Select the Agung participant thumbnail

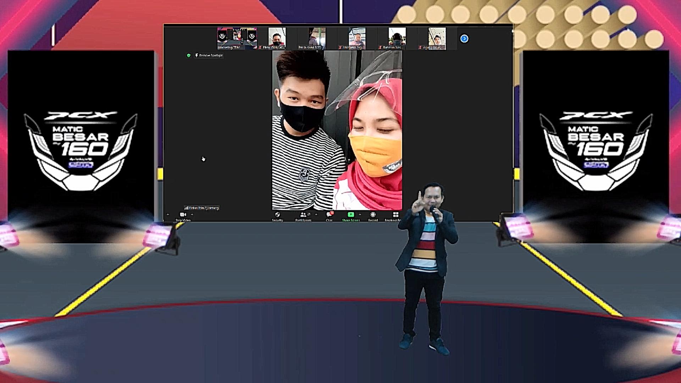coord(437,38)
